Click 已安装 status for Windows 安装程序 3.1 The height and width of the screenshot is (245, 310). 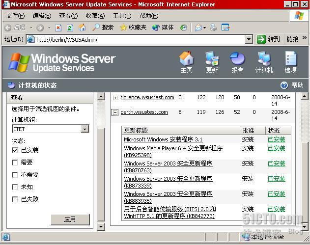(277, 139)
